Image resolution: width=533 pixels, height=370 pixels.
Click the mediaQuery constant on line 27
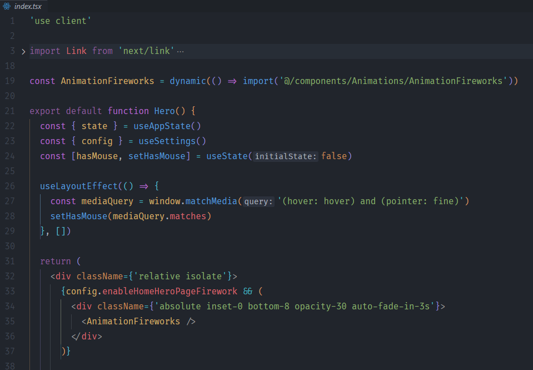point(107,201)
